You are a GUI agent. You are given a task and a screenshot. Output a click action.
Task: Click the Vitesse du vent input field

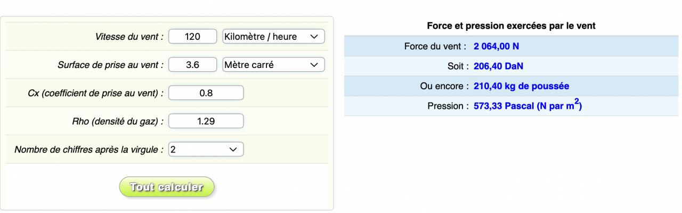(192, 36)
